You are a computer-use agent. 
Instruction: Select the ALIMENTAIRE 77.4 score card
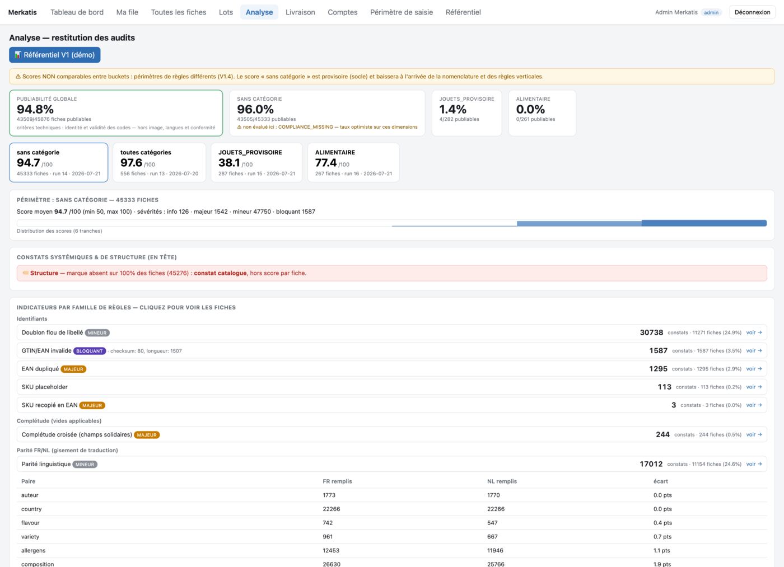click(353, 162)
